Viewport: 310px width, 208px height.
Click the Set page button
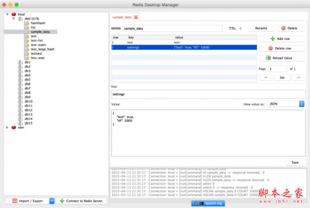(x=282, y=77)
